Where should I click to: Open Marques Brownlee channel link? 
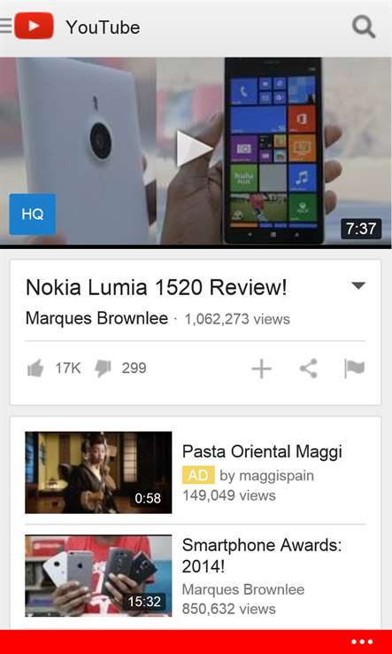96,319
